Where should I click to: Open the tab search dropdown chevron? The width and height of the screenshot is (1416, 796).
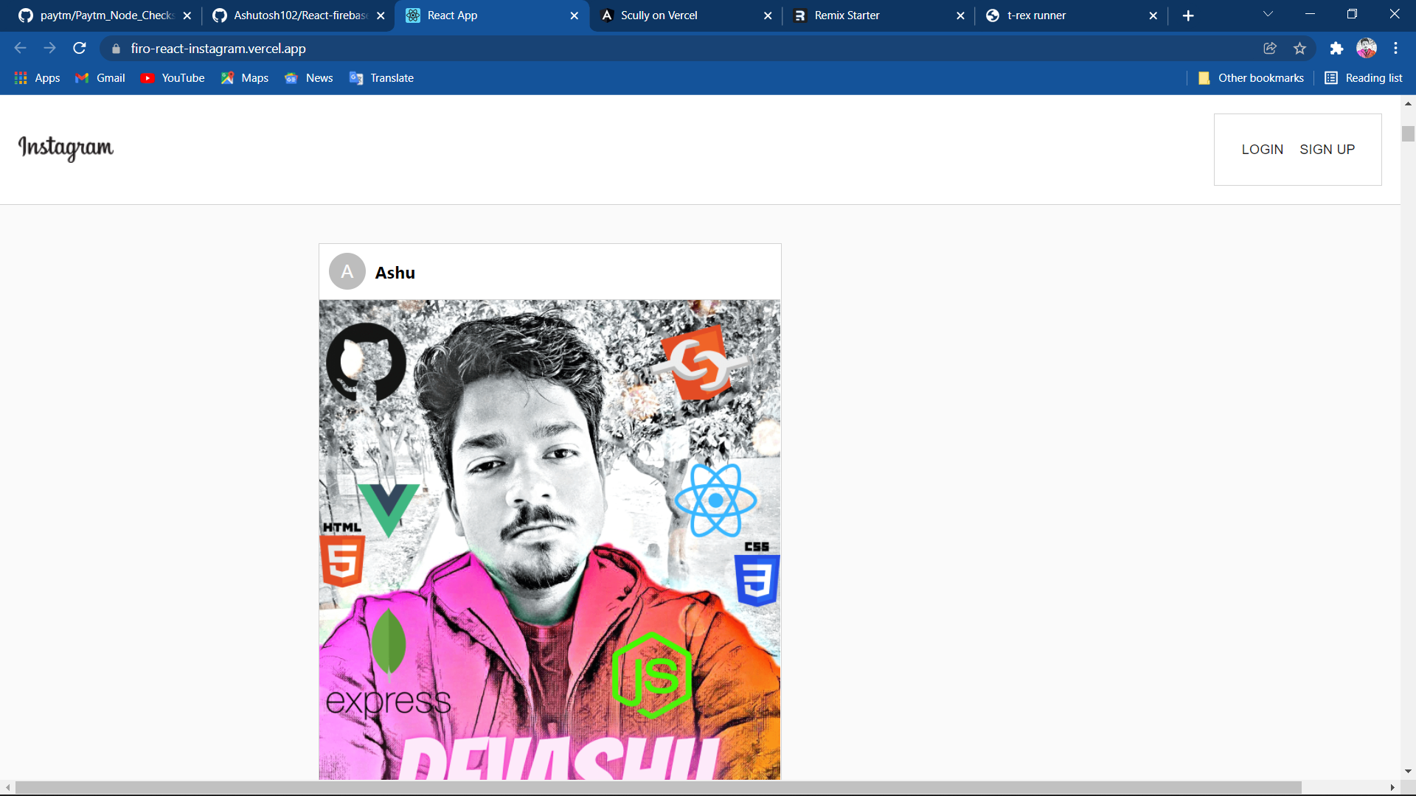(x=1268, y=14)
